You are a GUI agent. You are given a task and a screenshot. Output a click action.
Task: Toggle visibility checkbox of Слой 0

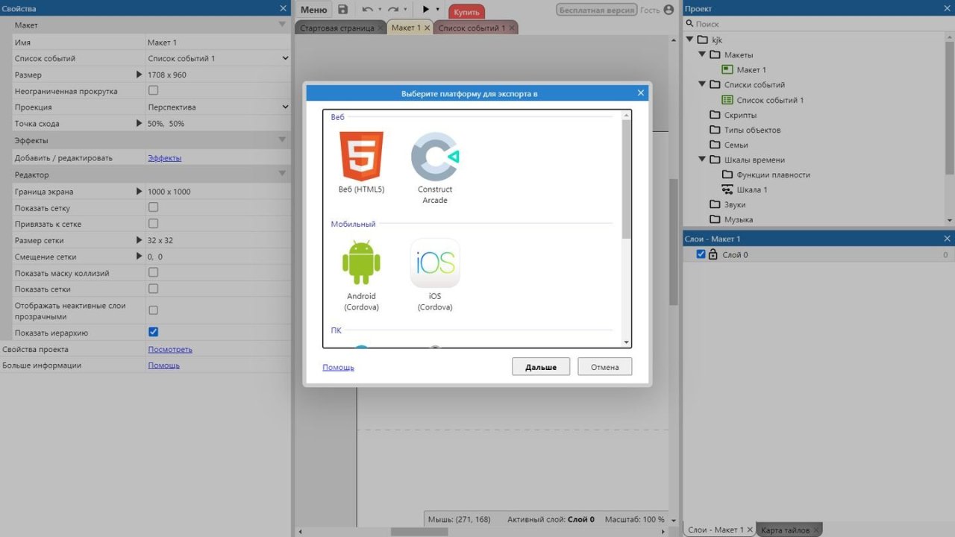click(x=701, y=254)
